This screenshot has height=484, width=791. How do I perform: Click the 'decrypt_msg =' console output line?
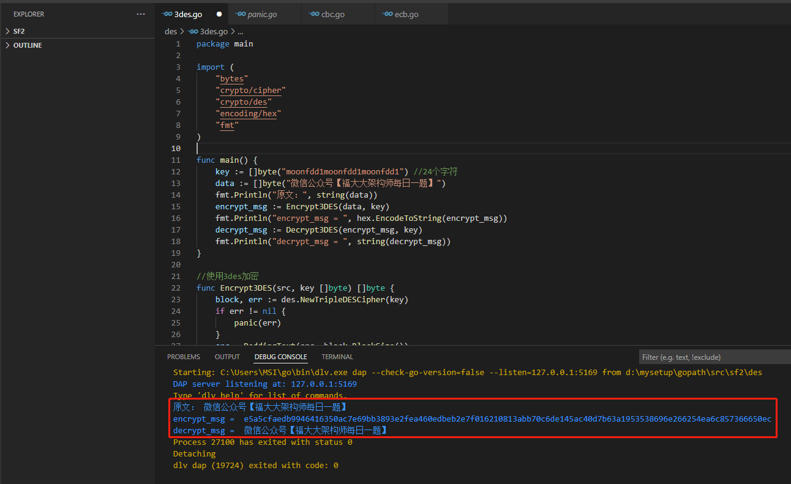(280, 431)
